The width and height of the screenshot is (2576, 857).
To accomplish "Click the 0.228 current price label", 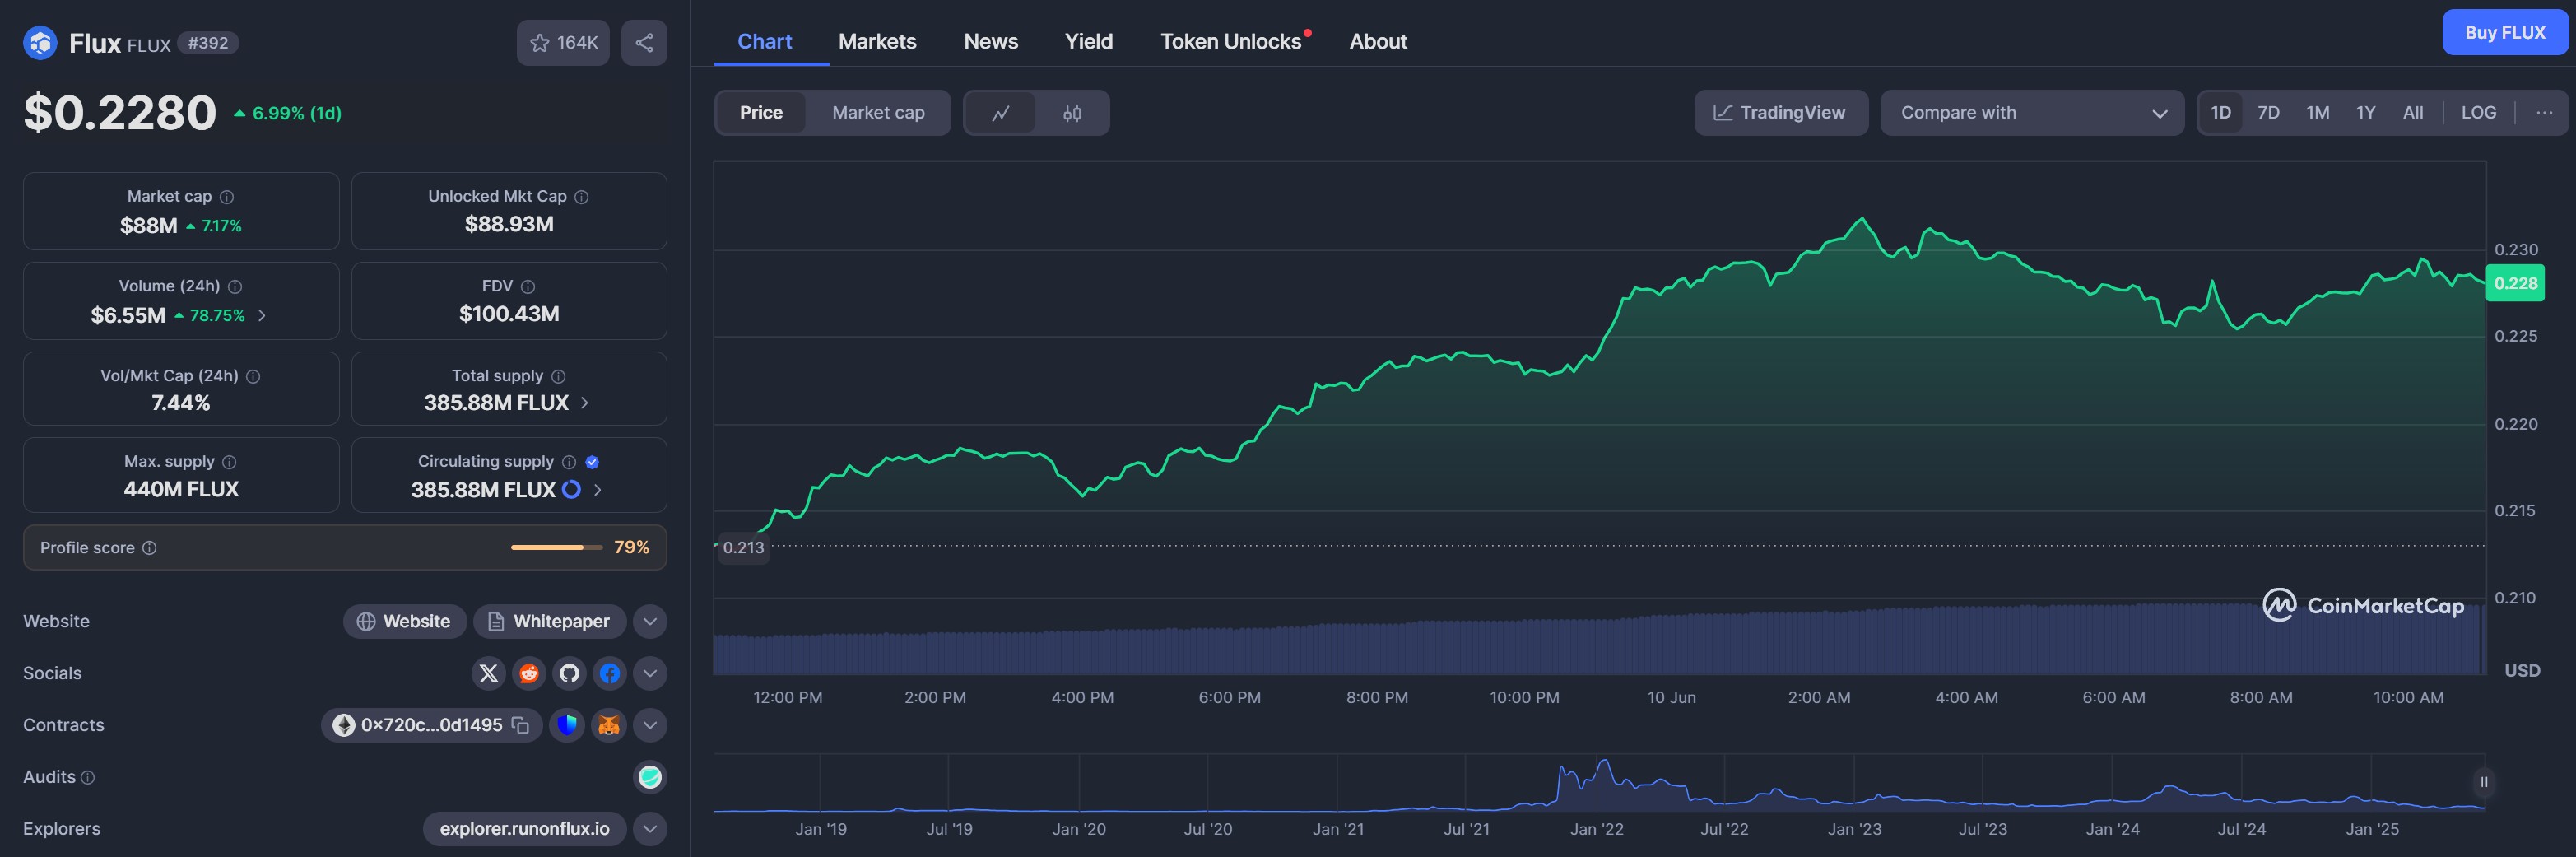I will click(x=2515, y=284).
